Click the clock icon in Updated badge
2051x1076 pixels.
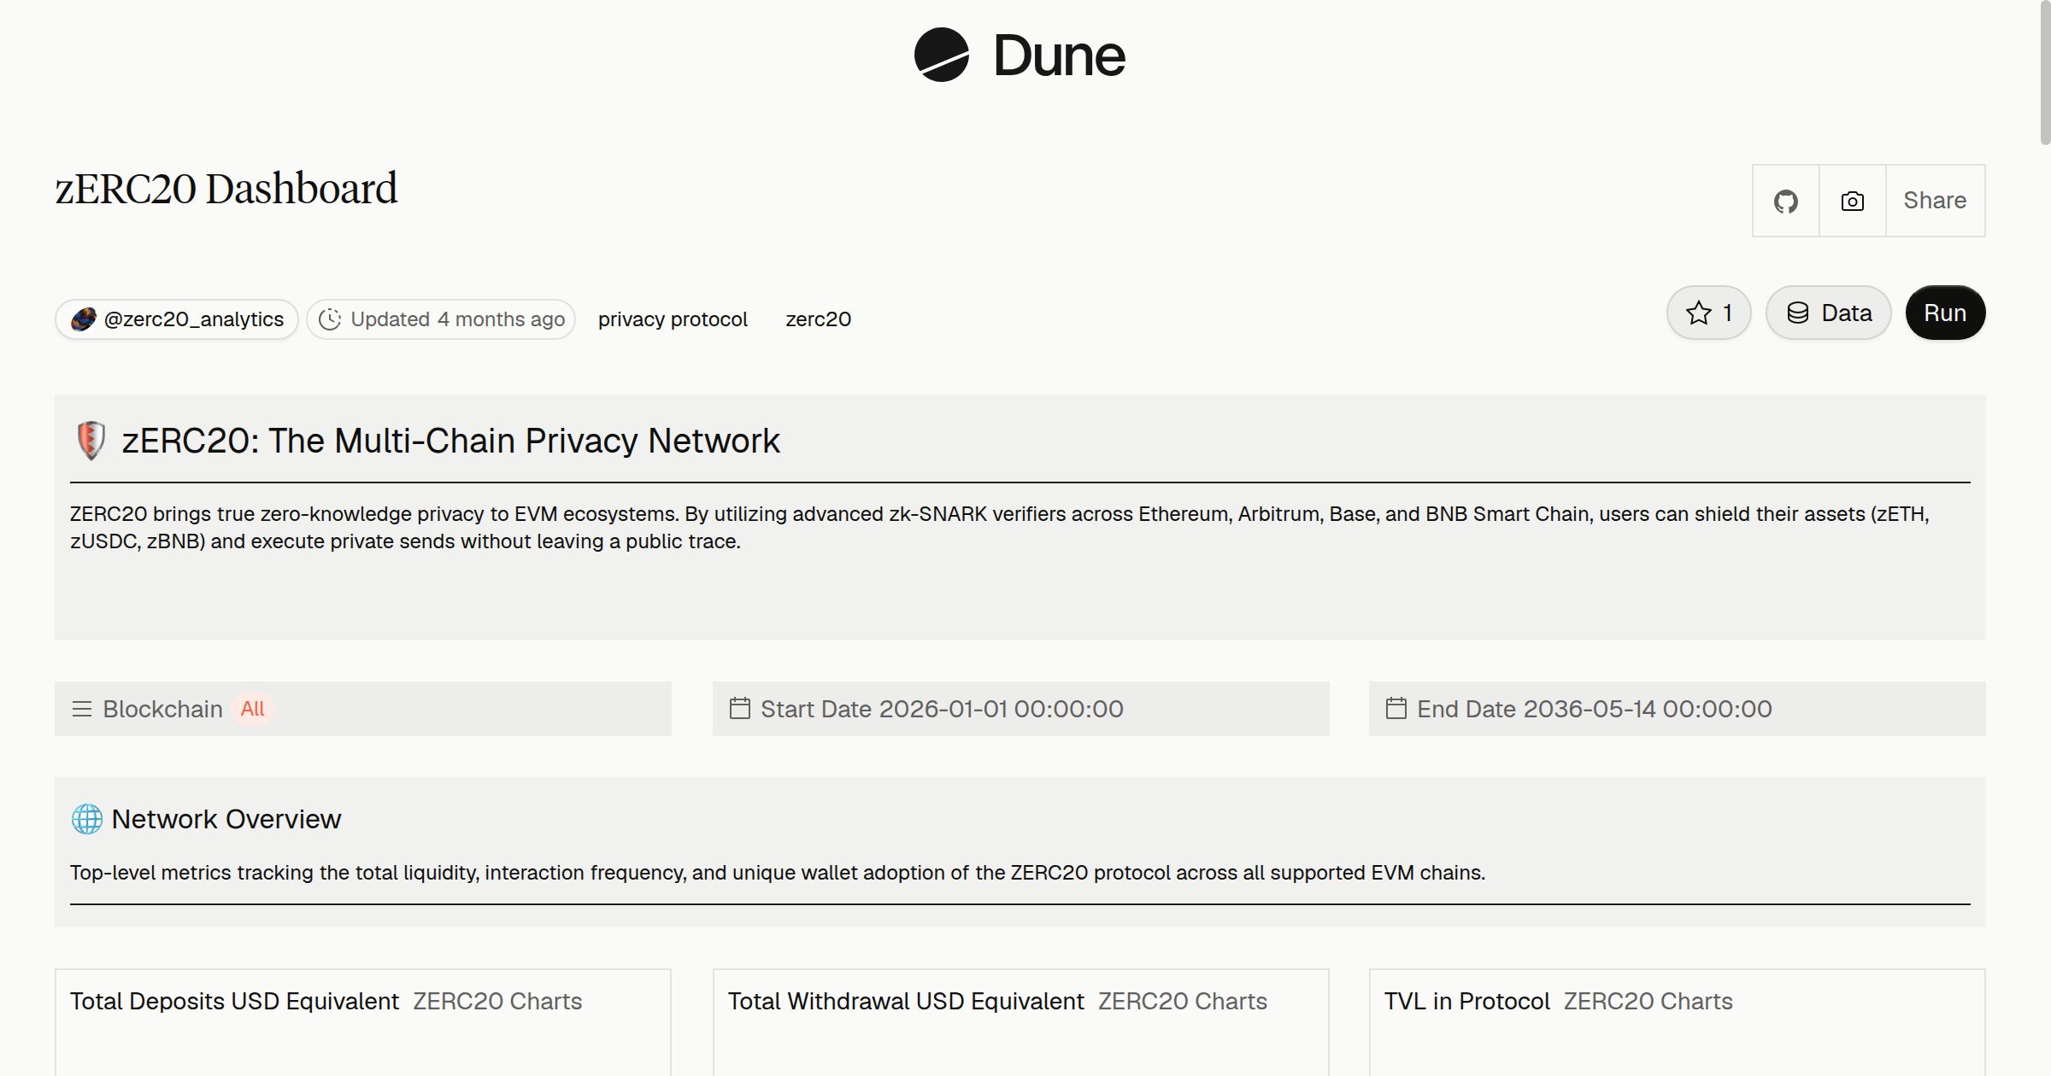330,319
